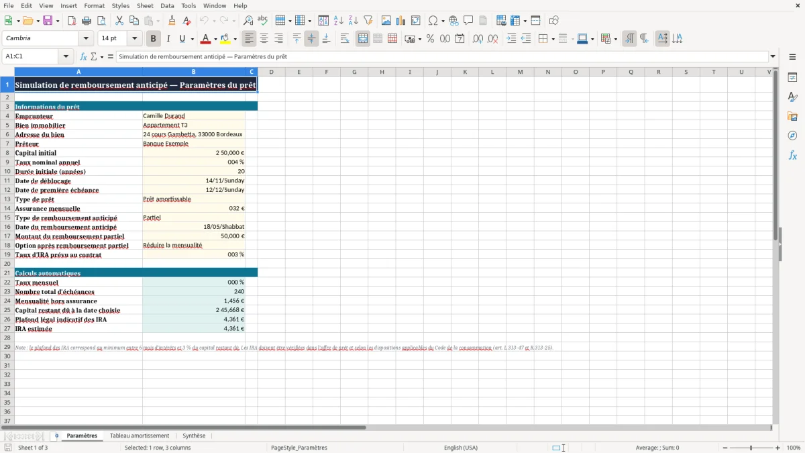This screenshot has height=453, width=805.
Task: Click the Increase Indent icon
Action: click(511, 39)
